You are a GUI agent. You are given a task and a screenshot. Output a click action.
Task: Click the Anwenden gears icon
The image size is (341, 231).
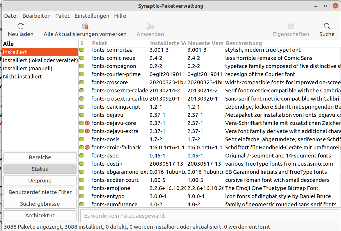[150, 26]
